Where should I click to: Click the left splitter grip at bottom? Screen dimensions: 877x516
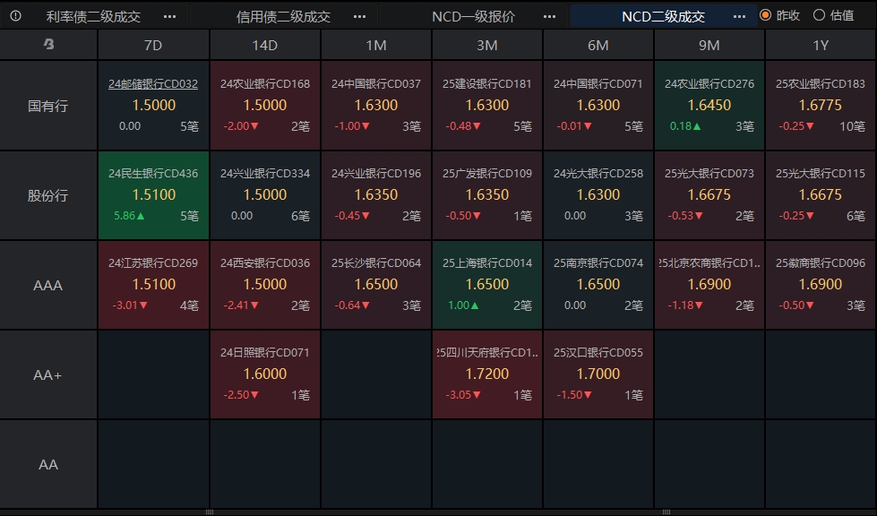[x=210, y=512]
